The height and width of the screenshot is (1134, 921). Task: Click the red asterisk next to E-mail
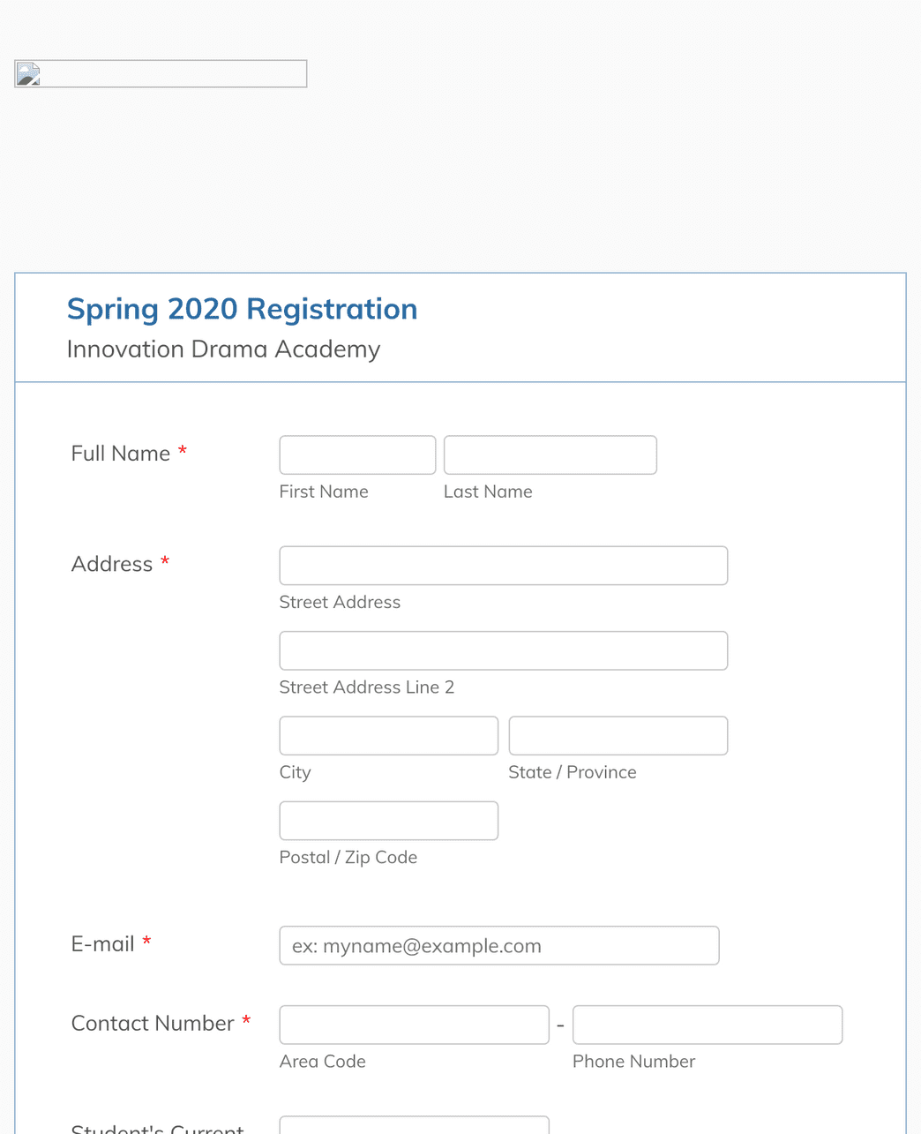146,940
